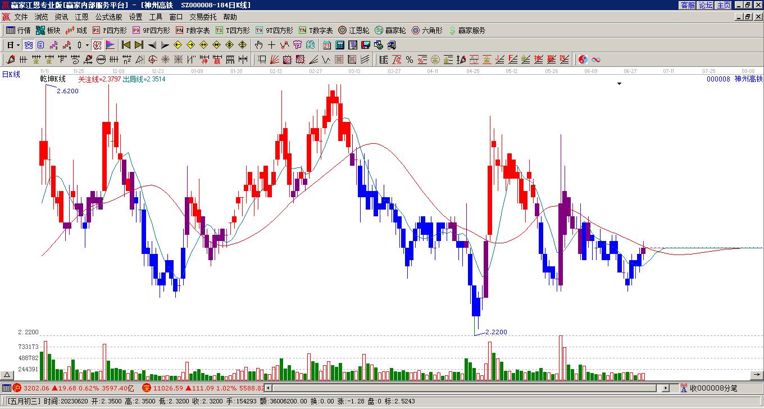The height and width of the screenshot is (409, 764).
Task: Click the 深 Shenzhen index badge
Action: [x=147, y=388]
